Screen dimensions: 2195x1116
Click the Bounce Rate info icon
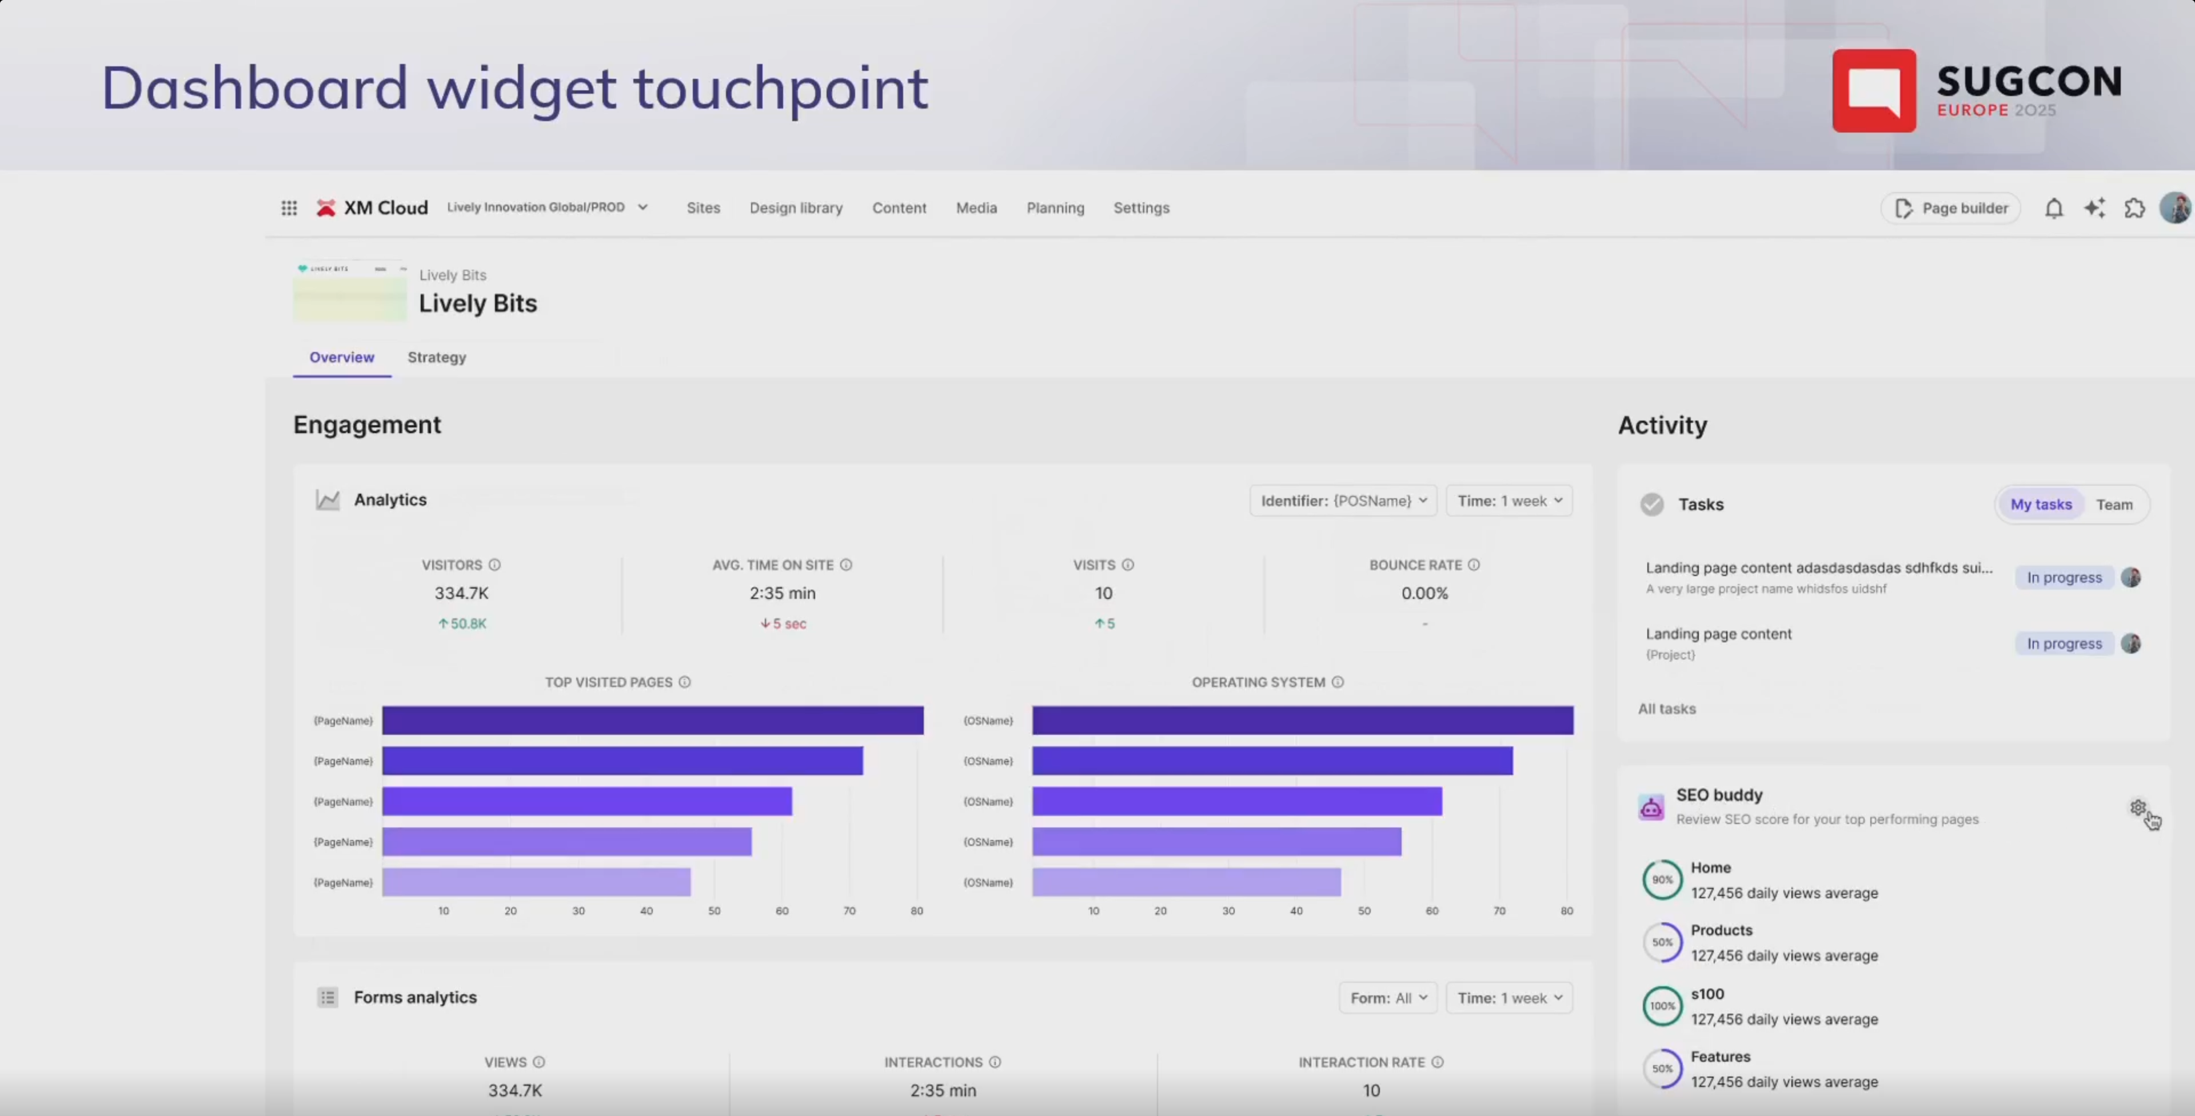(x=1473, y=565)
